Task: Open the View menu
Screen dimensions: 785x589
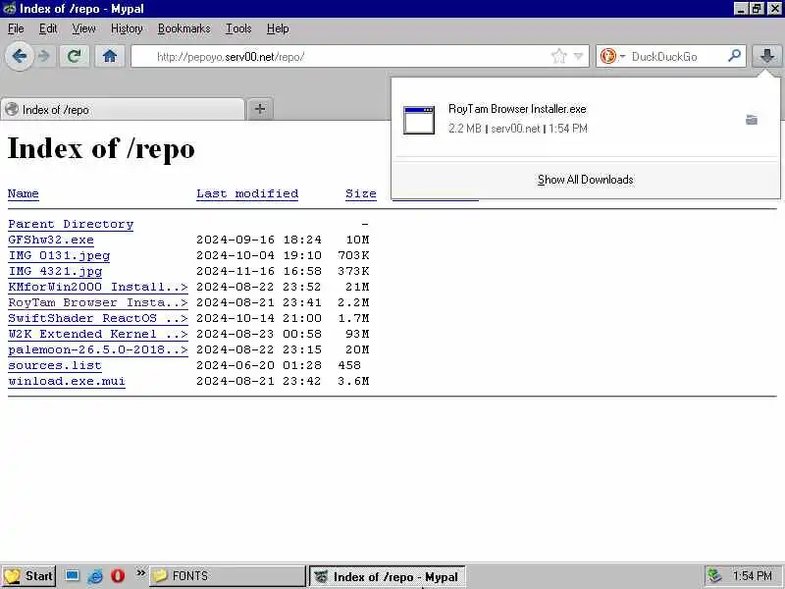Action: tap(83, 28)
